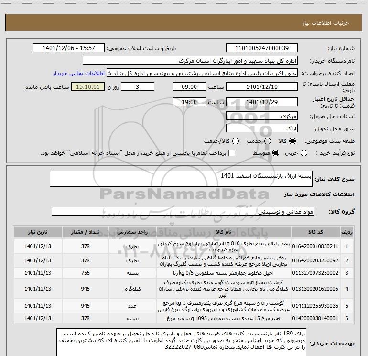Click the ردیف column header
The height and width of the screenshot is (356, 368).
(x=347, y=232)
